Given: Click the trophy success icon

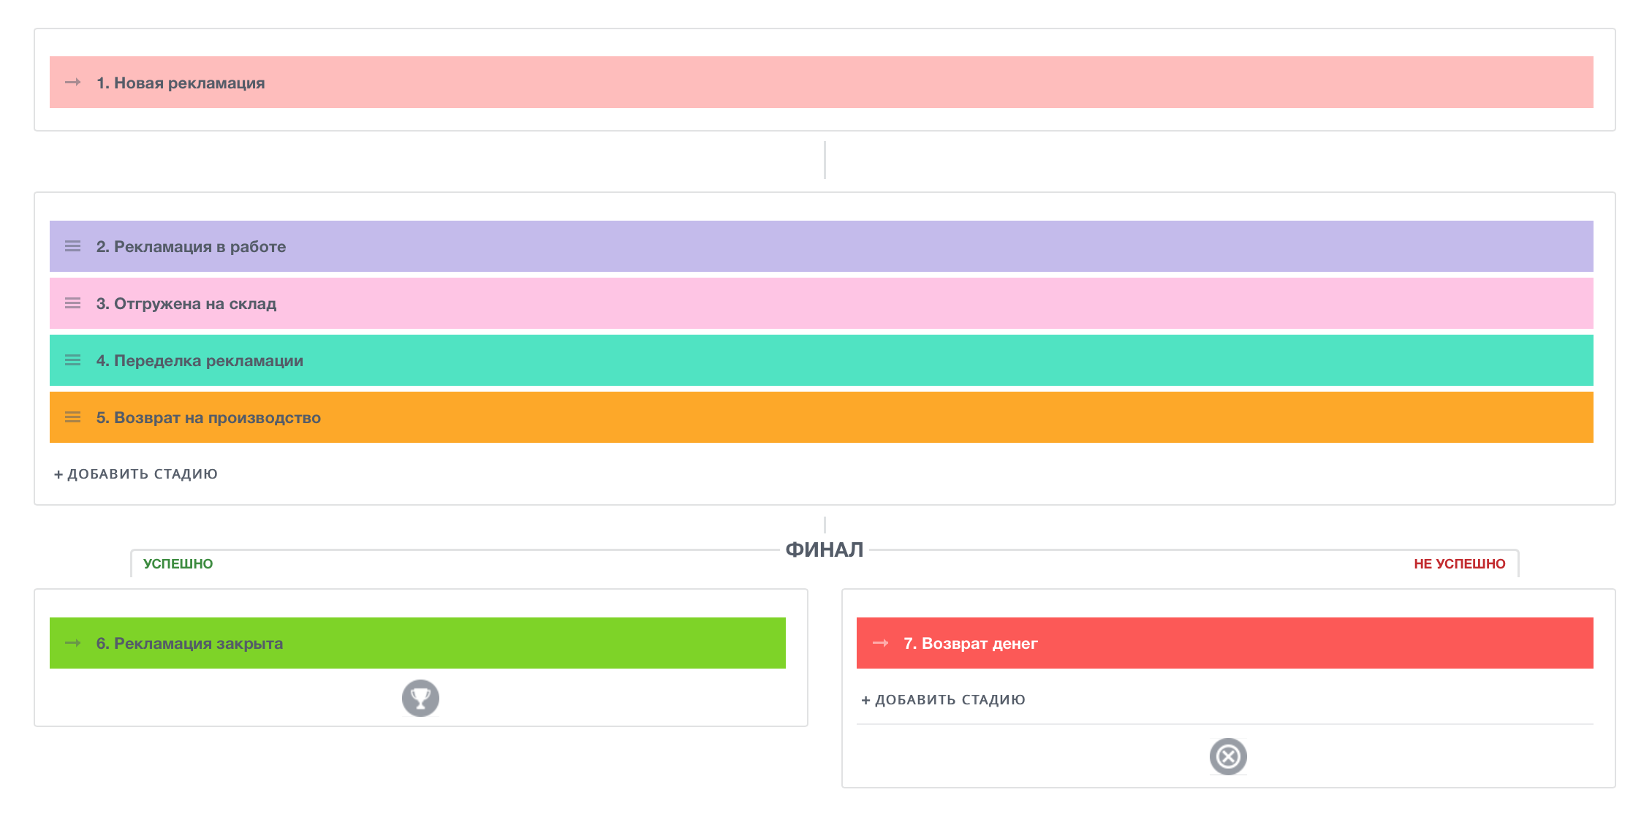Looking at the screenshot, I should tap(420, 698).
